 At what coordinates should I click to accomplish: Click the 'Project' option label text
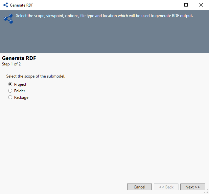point(20,84)
